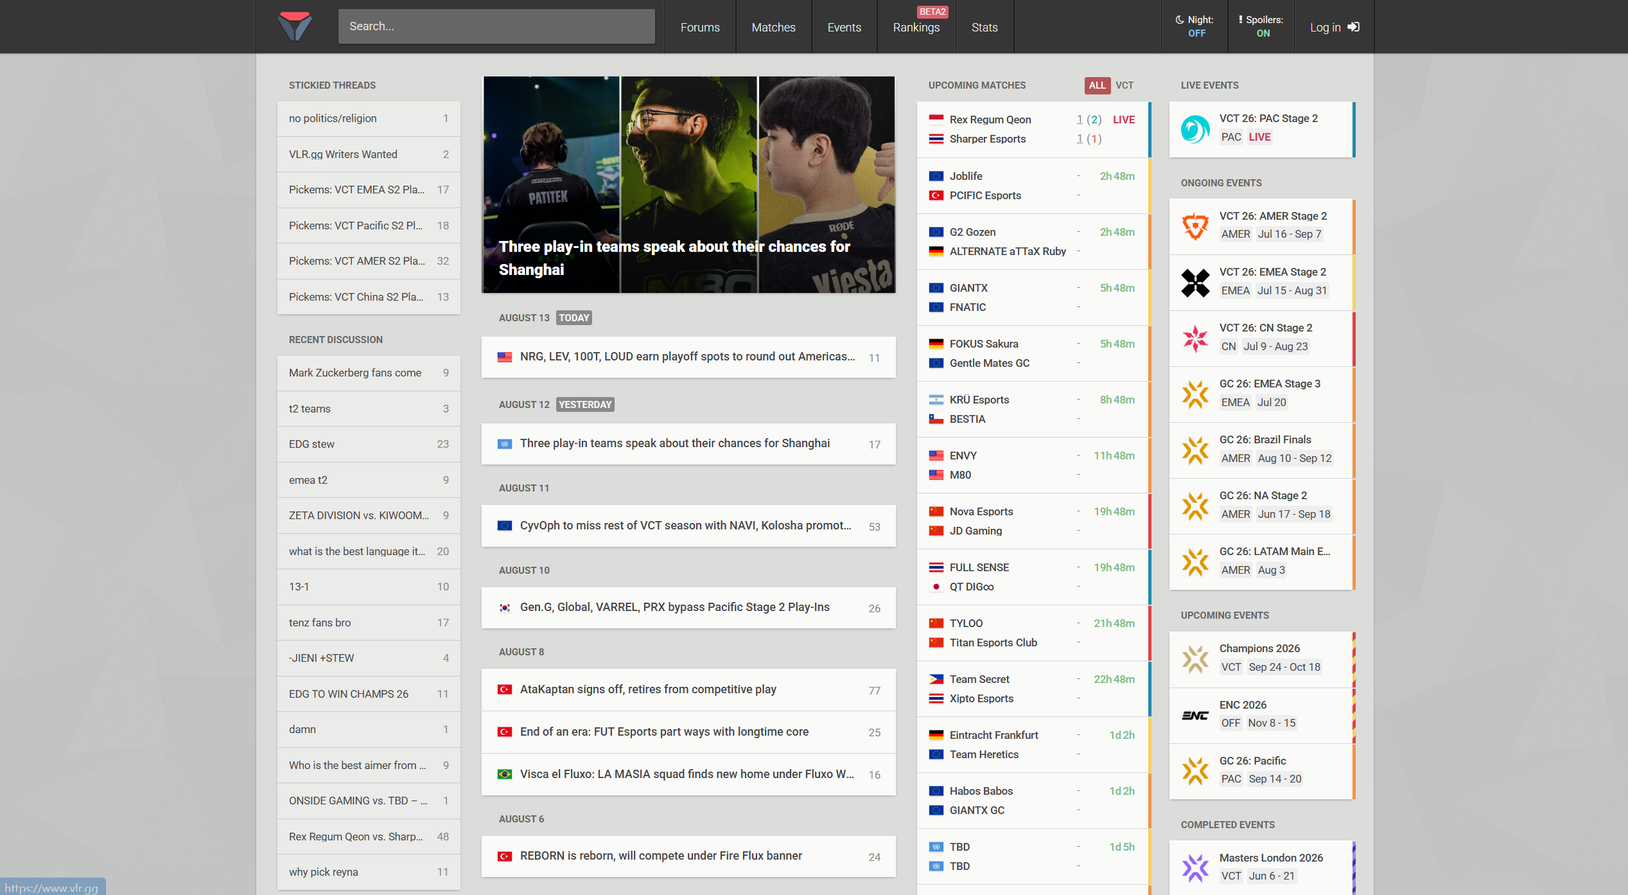Open the G2 Gozen vs ALTERNATE aTTaX Ruby match
The width and height of the screenshot is (1628, 895).
[x=1033, y=242]
